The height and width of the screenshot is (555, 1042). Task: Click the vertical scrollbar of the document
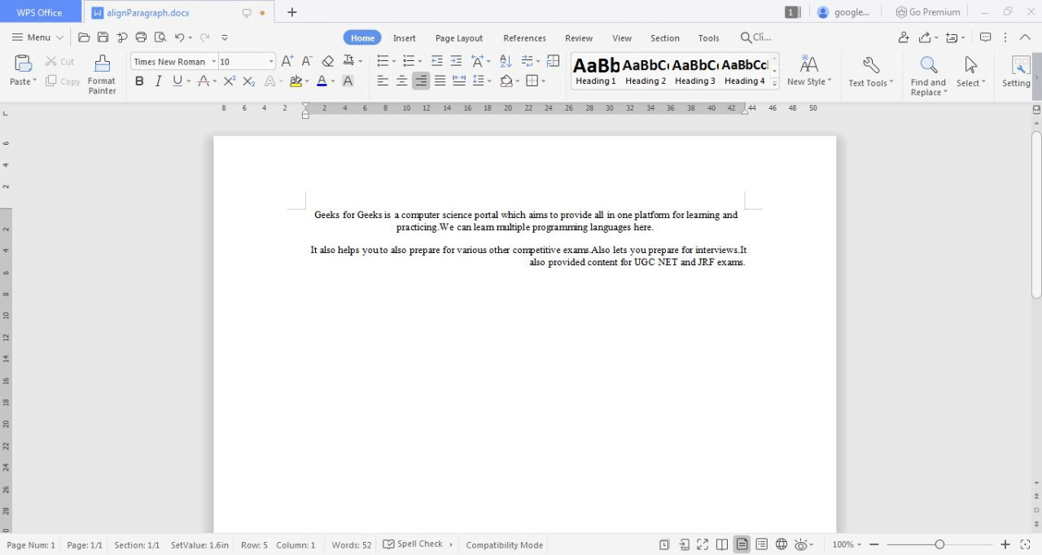tap(1036, 215)
